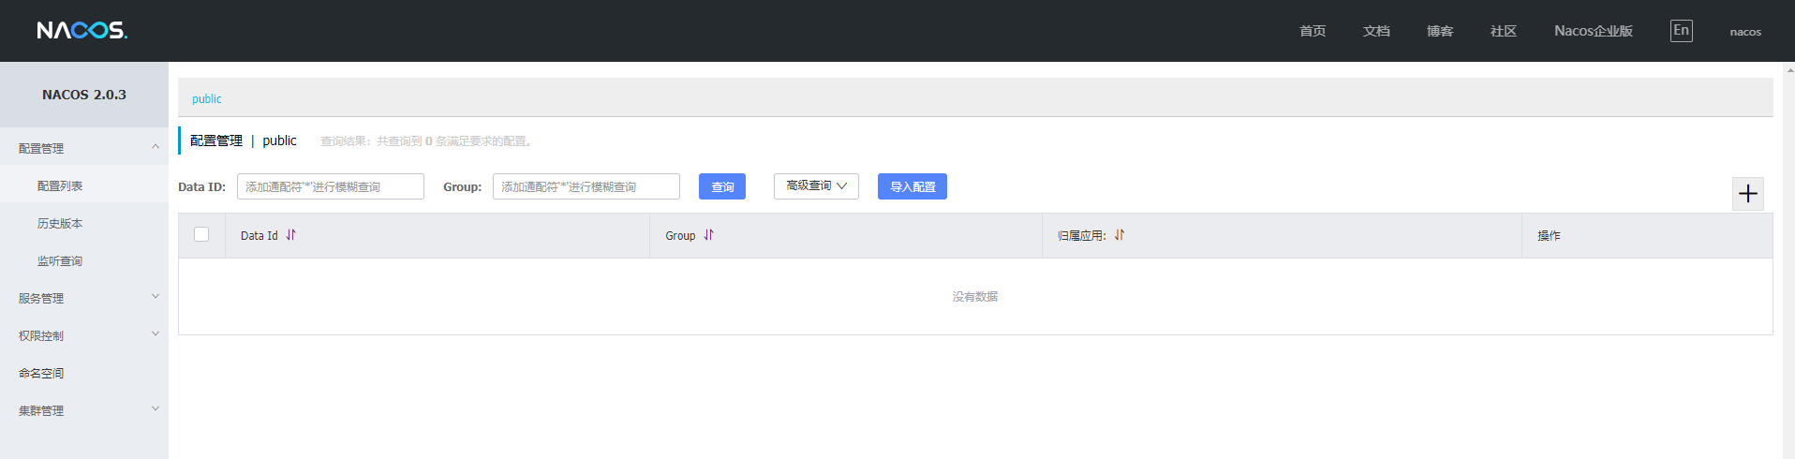
Task: Open 文档 in top navigation
Action: pyautogui.click(x=1376, y=31)
